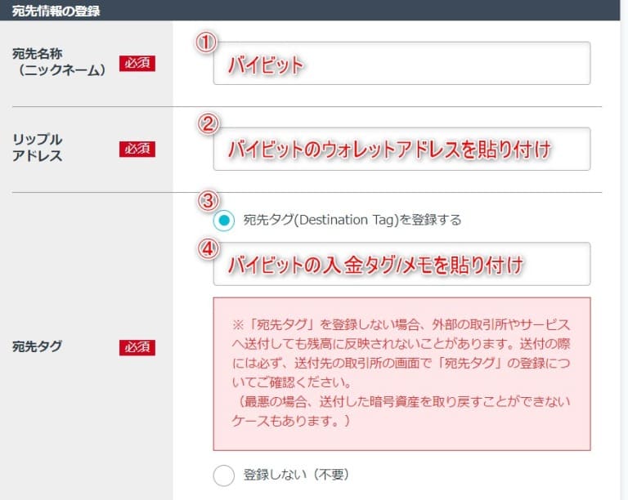Click the 必須 badge next to 宛先名称

click(x=137, y=63)
